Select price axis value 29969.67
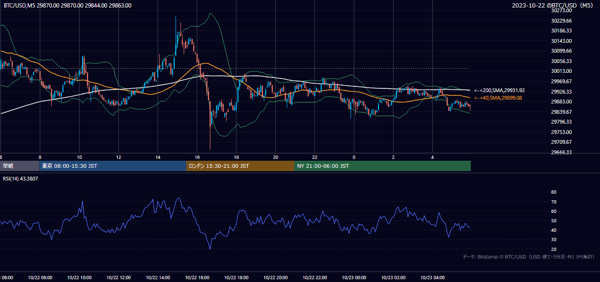This screenshot has height=282, width=600. 562,81
